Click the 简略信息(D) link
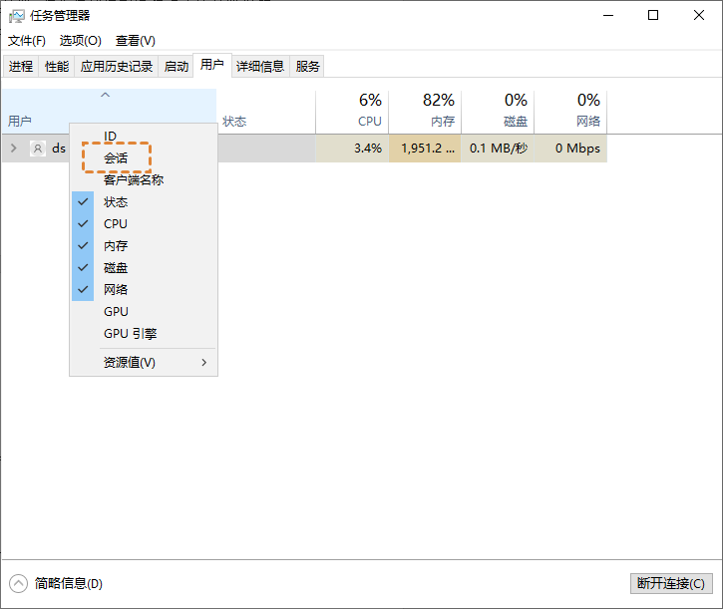This screenshot has height=609, width=723. pos(69,584)
